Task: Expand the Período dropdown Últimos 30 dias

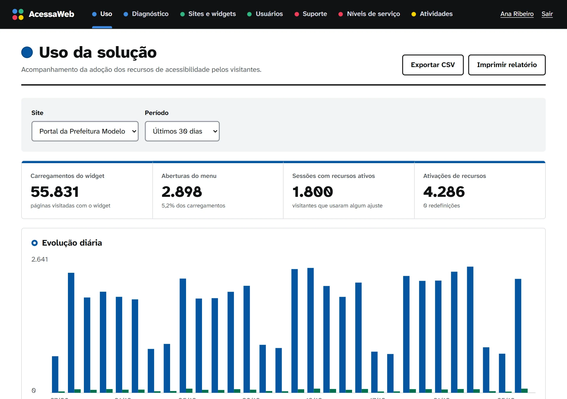Action: [182, 131]
